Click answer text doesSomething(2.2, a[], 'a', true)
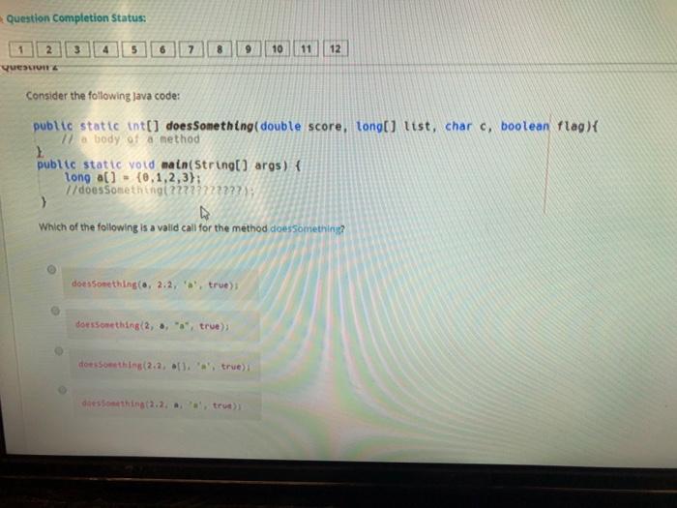 [164, 366]
